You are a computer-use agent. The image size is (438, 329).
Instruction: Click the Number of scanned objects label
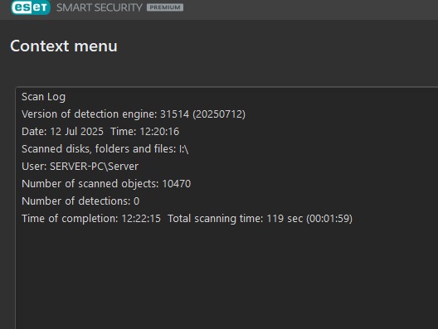click(x=90, y=184)
